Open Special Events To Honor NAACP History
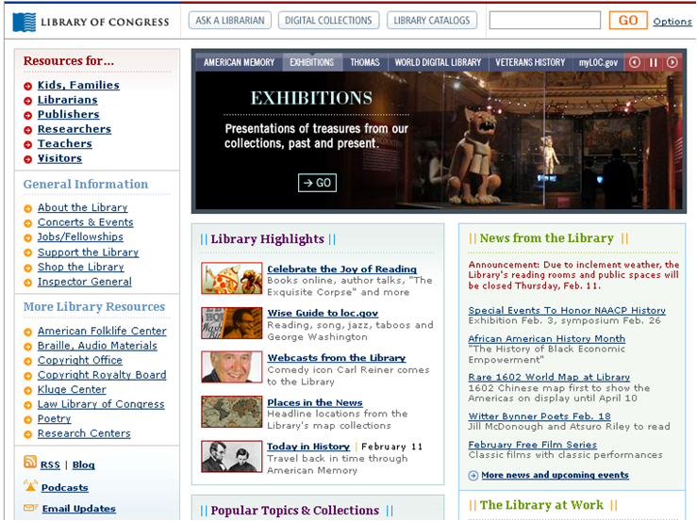This screenshot has height=521, width=697. click(567, 311)
